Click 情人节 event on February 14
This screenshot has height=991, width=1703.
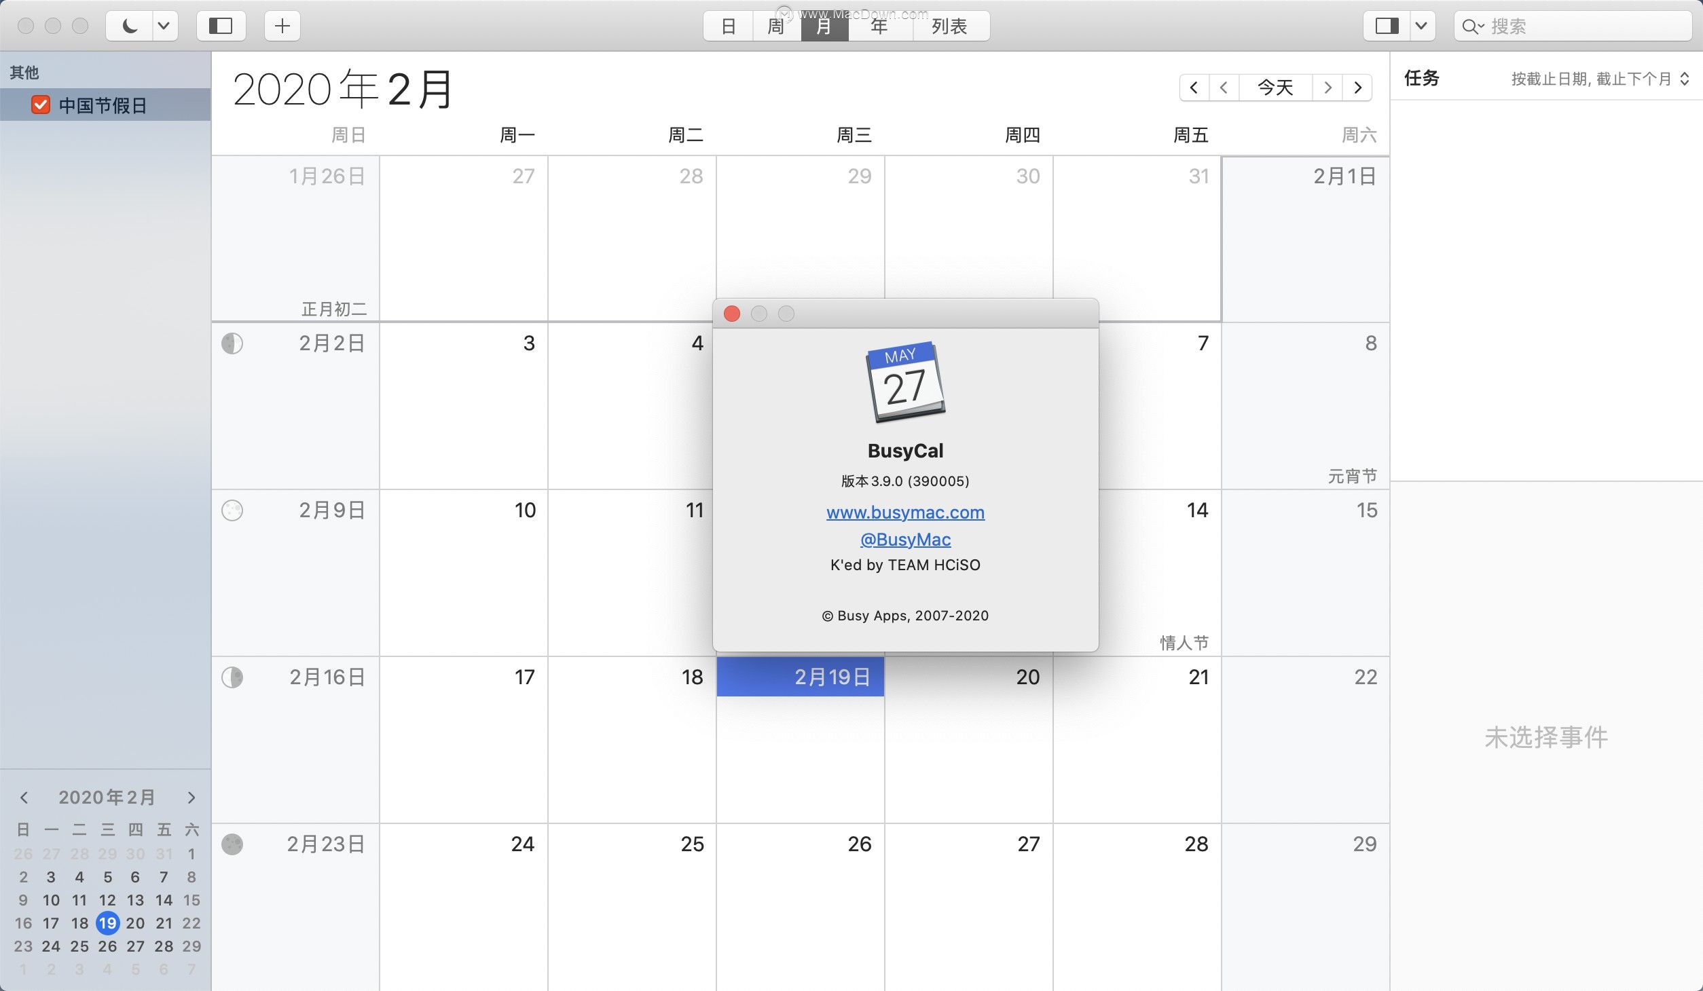[x=1184, y=642]
